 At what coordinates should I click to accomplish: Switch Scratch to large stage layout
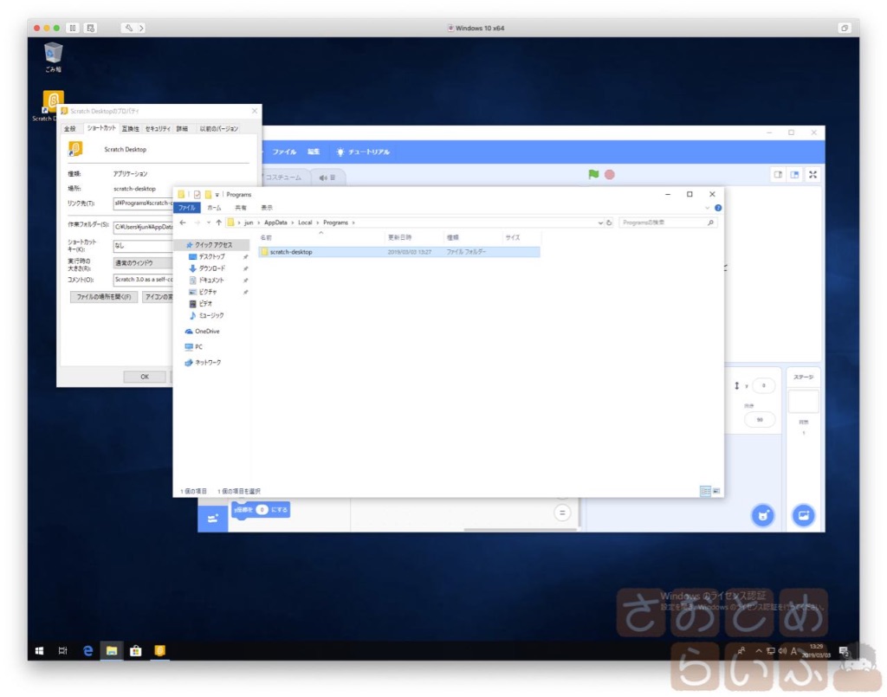795,175
